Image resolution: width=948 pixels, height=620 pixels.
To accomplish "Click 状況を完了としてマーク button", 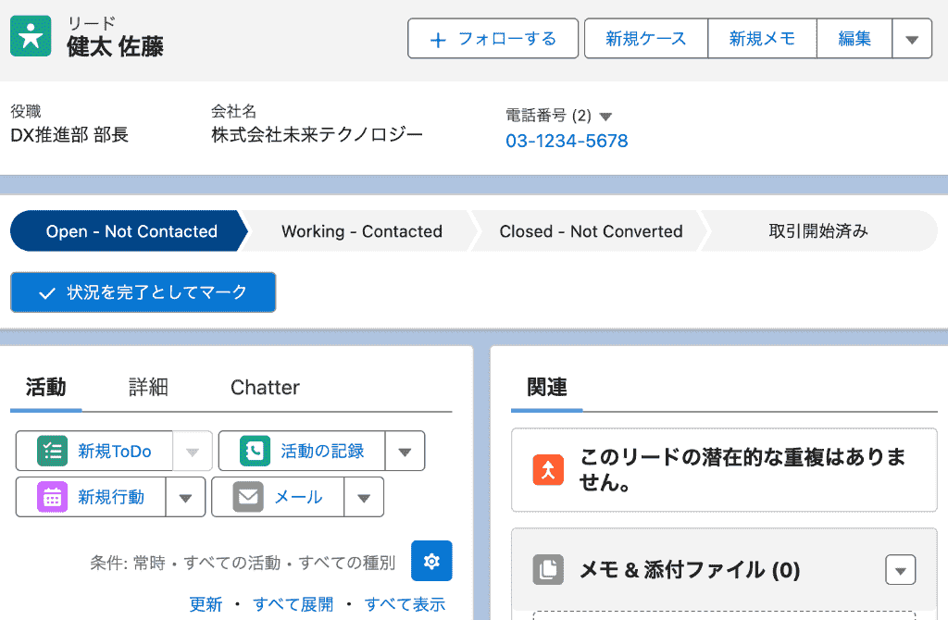I will [x=143, y=292].
